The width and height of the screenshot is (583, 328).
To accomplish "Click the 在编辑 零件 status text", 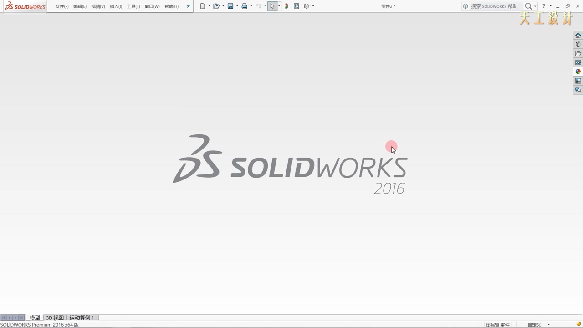I will click(x=497, y=325).
